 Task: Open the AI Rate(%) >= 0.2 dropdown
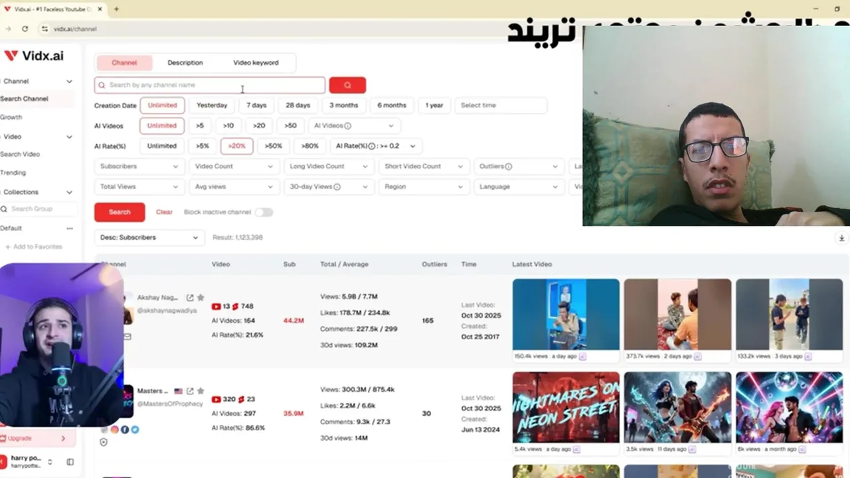coord(376,146)
